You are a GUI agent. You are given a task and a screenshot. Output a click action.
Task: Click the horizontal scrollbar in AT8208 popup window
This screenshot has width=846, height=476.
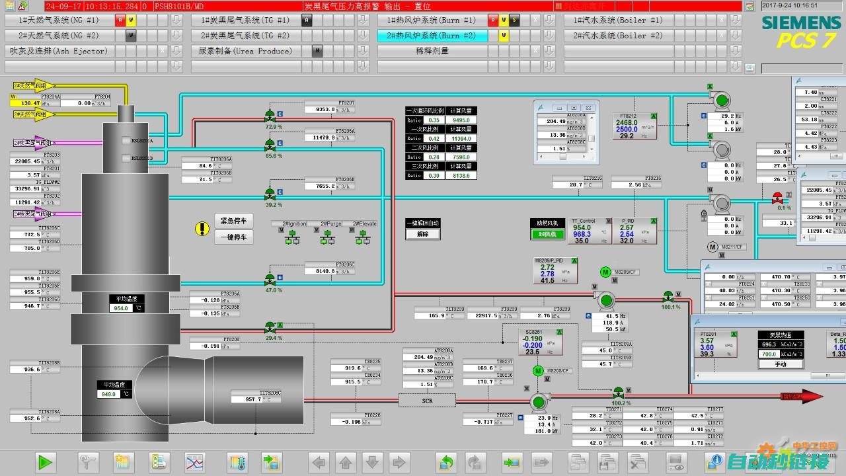click(562, 157)
